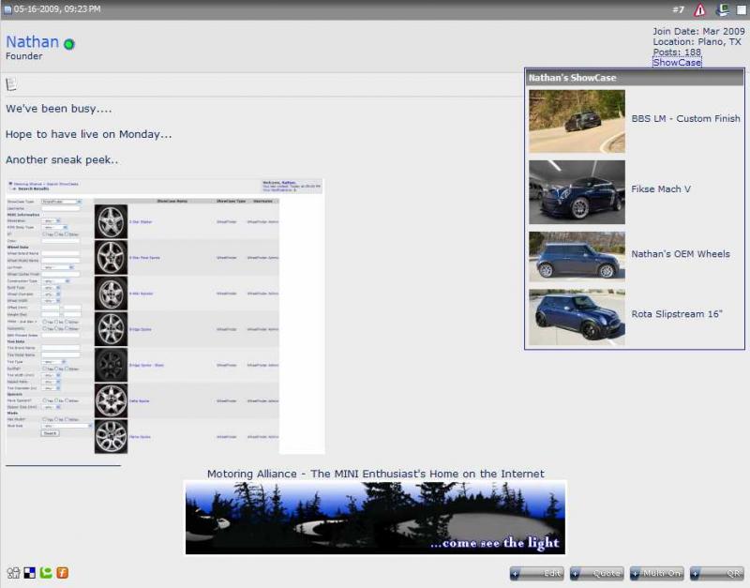
Task: Share post via green bookmark icon
Action: tap(46, 573)
